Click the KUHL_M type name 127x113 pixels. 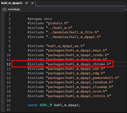(x=46, y=105)
